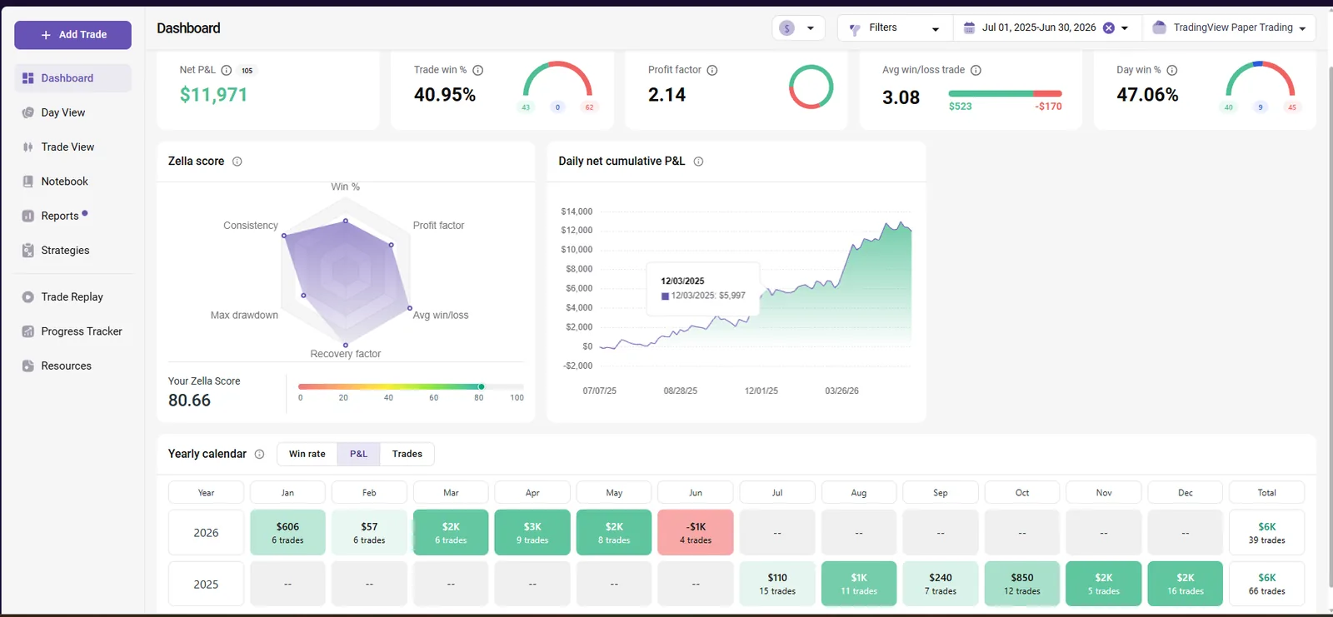The image size is (1333, 617).
Task: Switch yearly calendar to Win rate
Action: pyautogui.click(x=307, y=454)
